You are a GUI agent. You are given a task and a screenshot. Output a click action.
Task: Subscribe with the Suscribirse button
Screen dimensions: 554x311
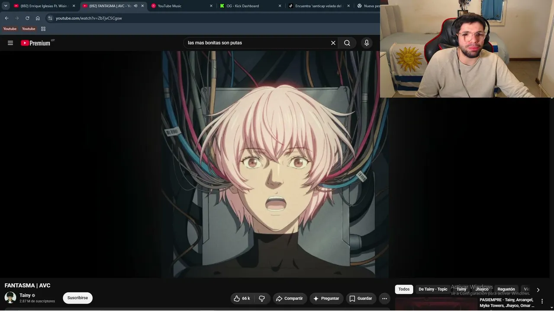click(x=77, y=298)
